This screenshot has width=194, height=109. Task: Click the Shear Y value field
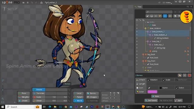click(x=62, y=101)
